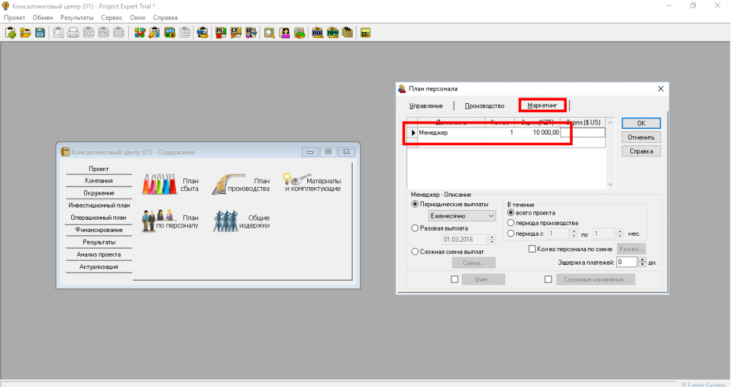The height and width of the screenshot is (387, 731).
Task: Click the Save project floppy disk icon
Action: (40, 33)
